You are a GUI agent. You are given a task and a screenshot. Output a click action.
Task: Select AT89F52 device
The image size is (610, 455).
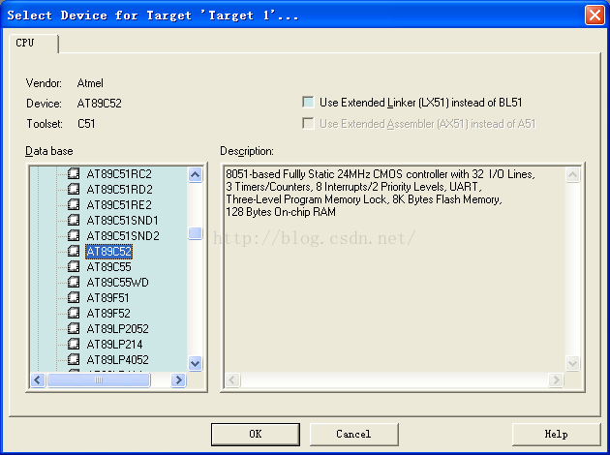(108, 314)
